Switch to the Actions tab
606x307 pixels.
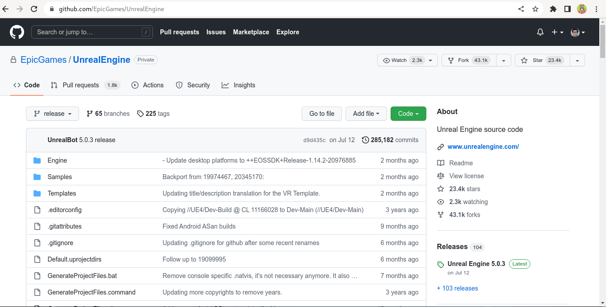[x=147, y=85]
